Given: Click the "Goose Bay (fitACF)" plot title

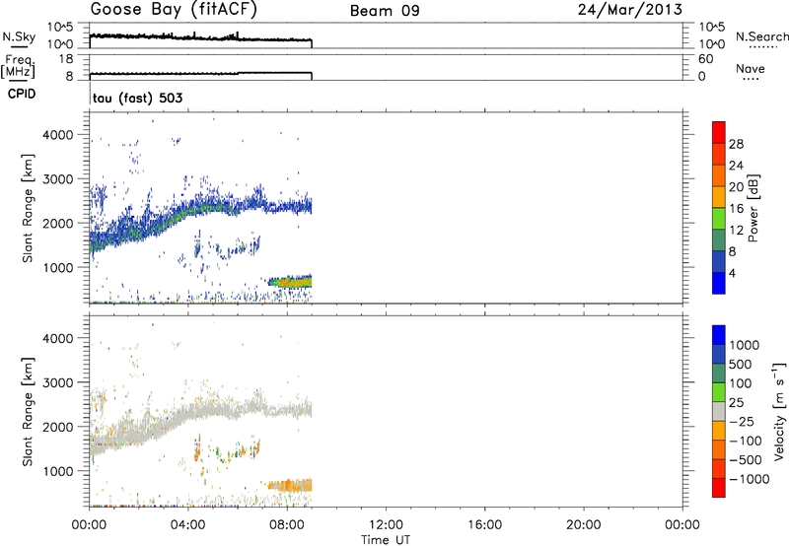Looking at the screenshot, I should pos(174,10).
